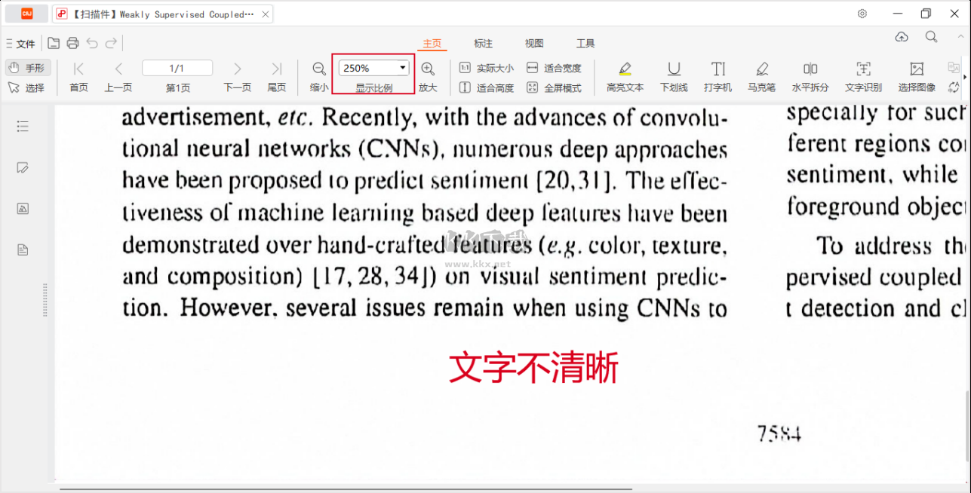Image resolution: width=971 pixels, height=493 pixels.
Task: Click the print icon in toolbar
Action: point(72,44)
